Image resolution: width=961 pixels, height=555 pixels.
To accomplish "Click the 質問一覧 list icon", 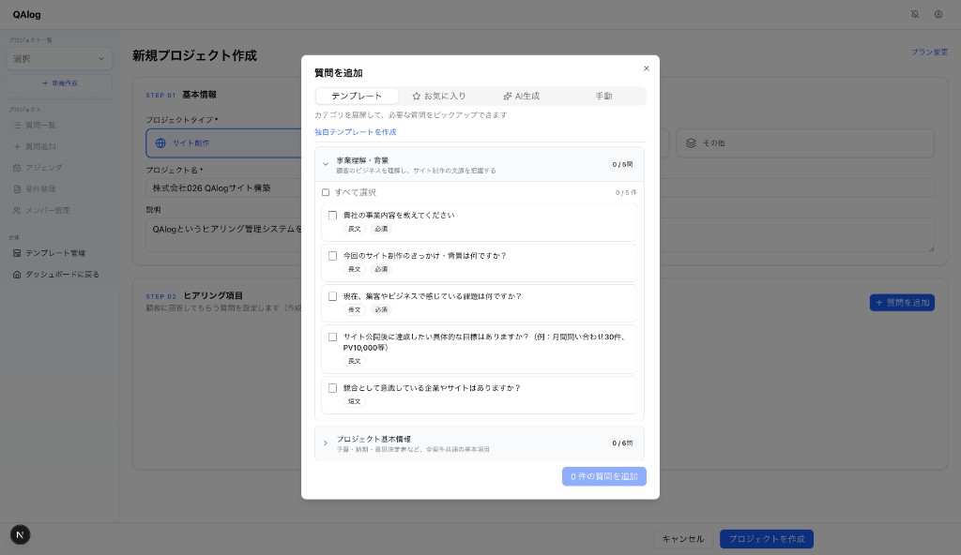I will (17, 125).
